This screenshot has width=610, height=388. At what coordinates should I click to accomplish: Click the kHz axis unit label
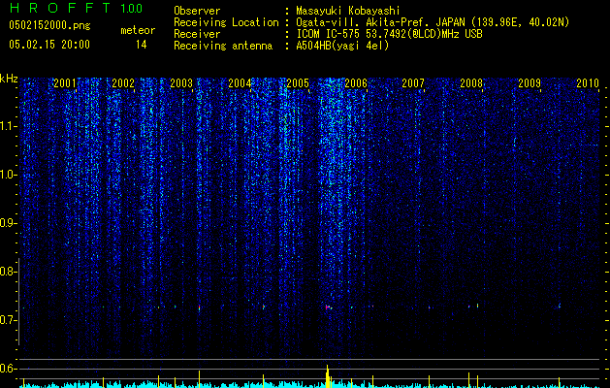pyautogui.click(x=9, y=79)
